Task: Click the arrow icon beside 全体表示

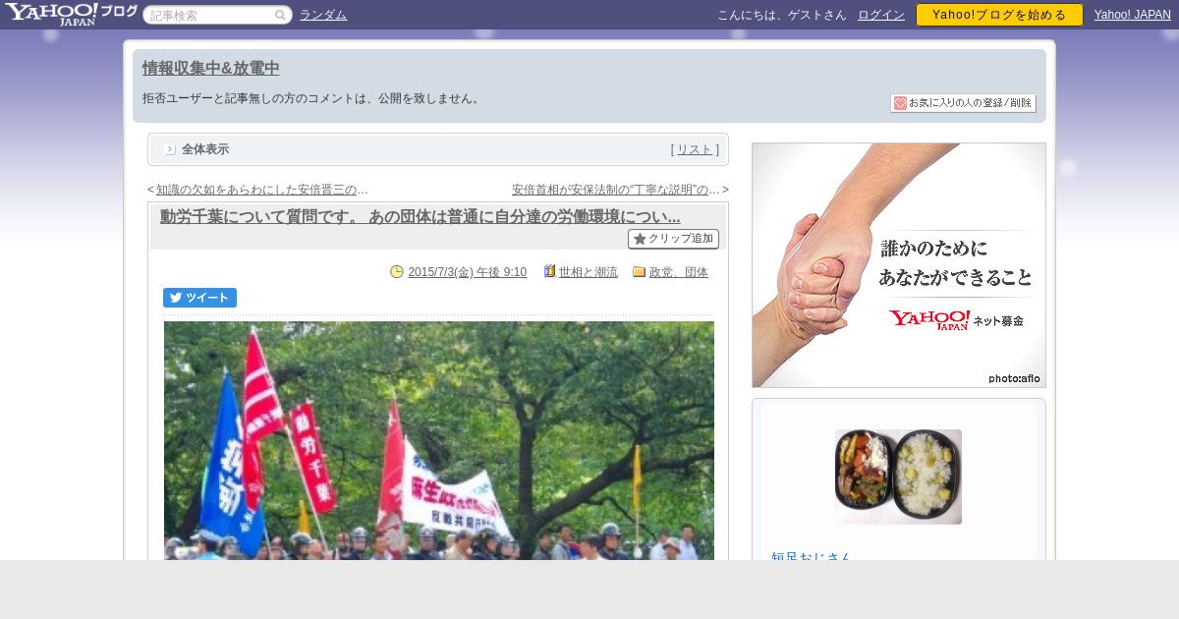Action: coord(170,149)
